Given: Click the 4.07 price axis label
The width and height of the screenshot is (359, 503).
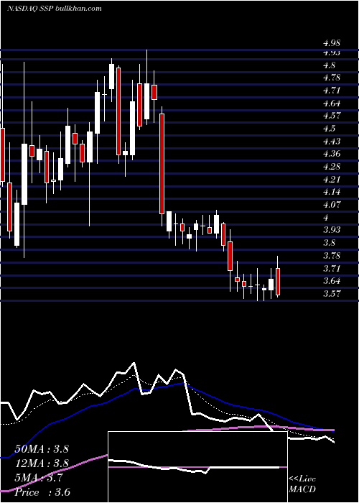Looking at the screenshot, I should click(x=331, y=204).
